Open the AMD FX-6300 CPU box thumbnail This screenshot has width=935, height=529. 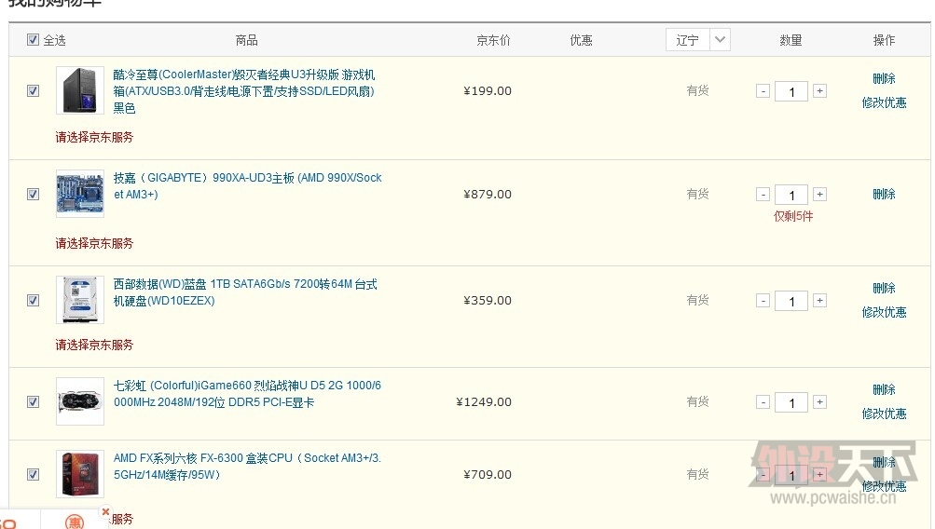80,474
